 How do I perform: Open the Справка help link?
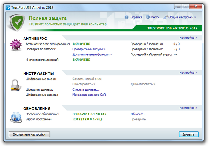click(x=136, y=17)
